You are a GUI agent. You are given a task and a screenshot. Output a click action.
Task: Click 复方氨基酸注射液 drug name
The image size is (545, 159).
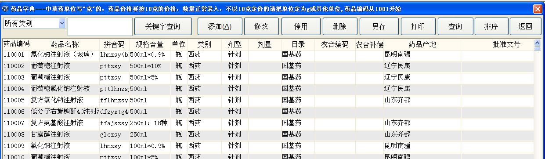(x=57, y=123)
